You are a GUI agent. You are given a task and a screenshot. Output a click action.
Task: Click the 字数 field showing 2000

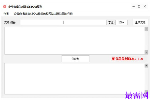(121, 22)
